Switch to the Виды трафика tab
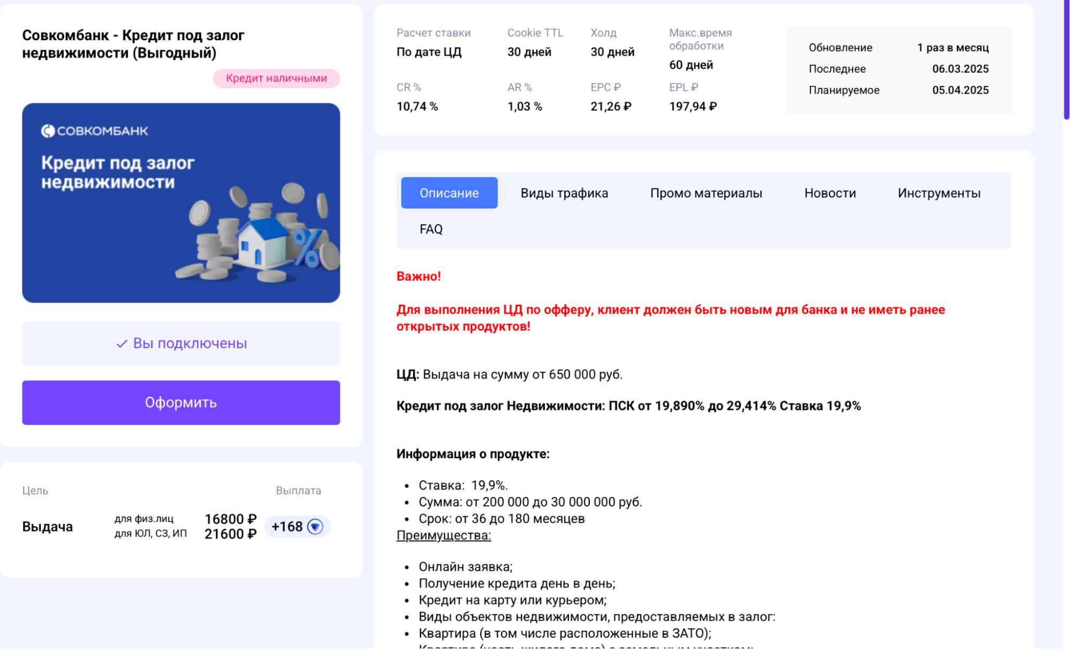 point(564,193)
